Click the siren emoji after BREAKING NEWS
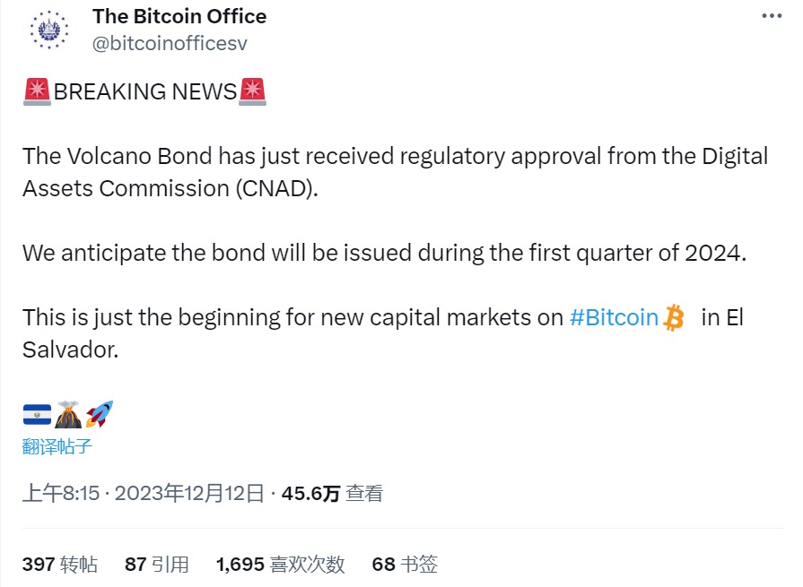The width and height of the screenshot is (803, 587). [252, 91]
